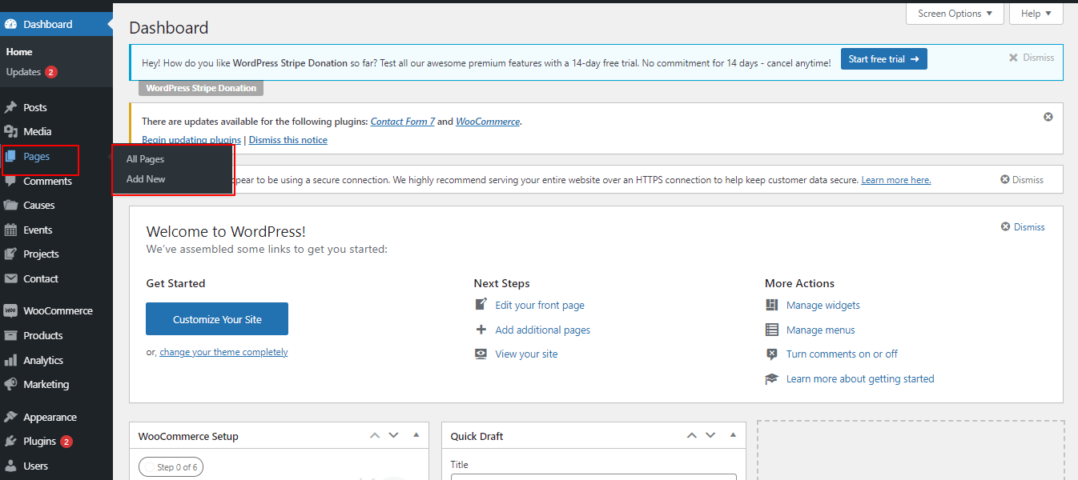
Task: Choose Add New in the Pages submenu
Action: (146, 179)
